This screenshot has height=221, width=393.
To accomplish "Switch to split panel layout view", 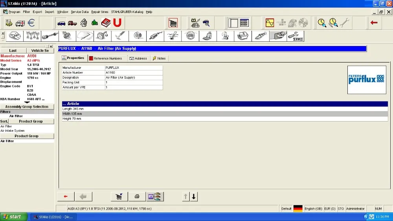I will (x=233, y=23).
